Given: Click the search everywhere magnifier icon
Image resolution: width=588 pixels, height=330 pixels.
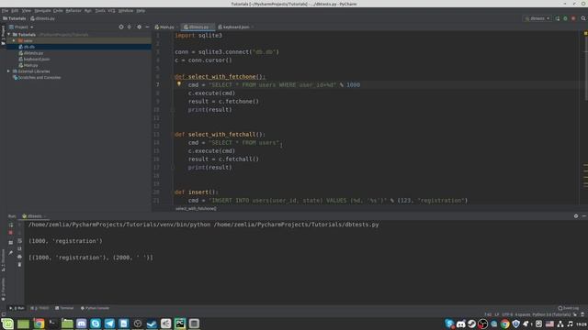Looking at the screenshot, I should pos(583,18).
